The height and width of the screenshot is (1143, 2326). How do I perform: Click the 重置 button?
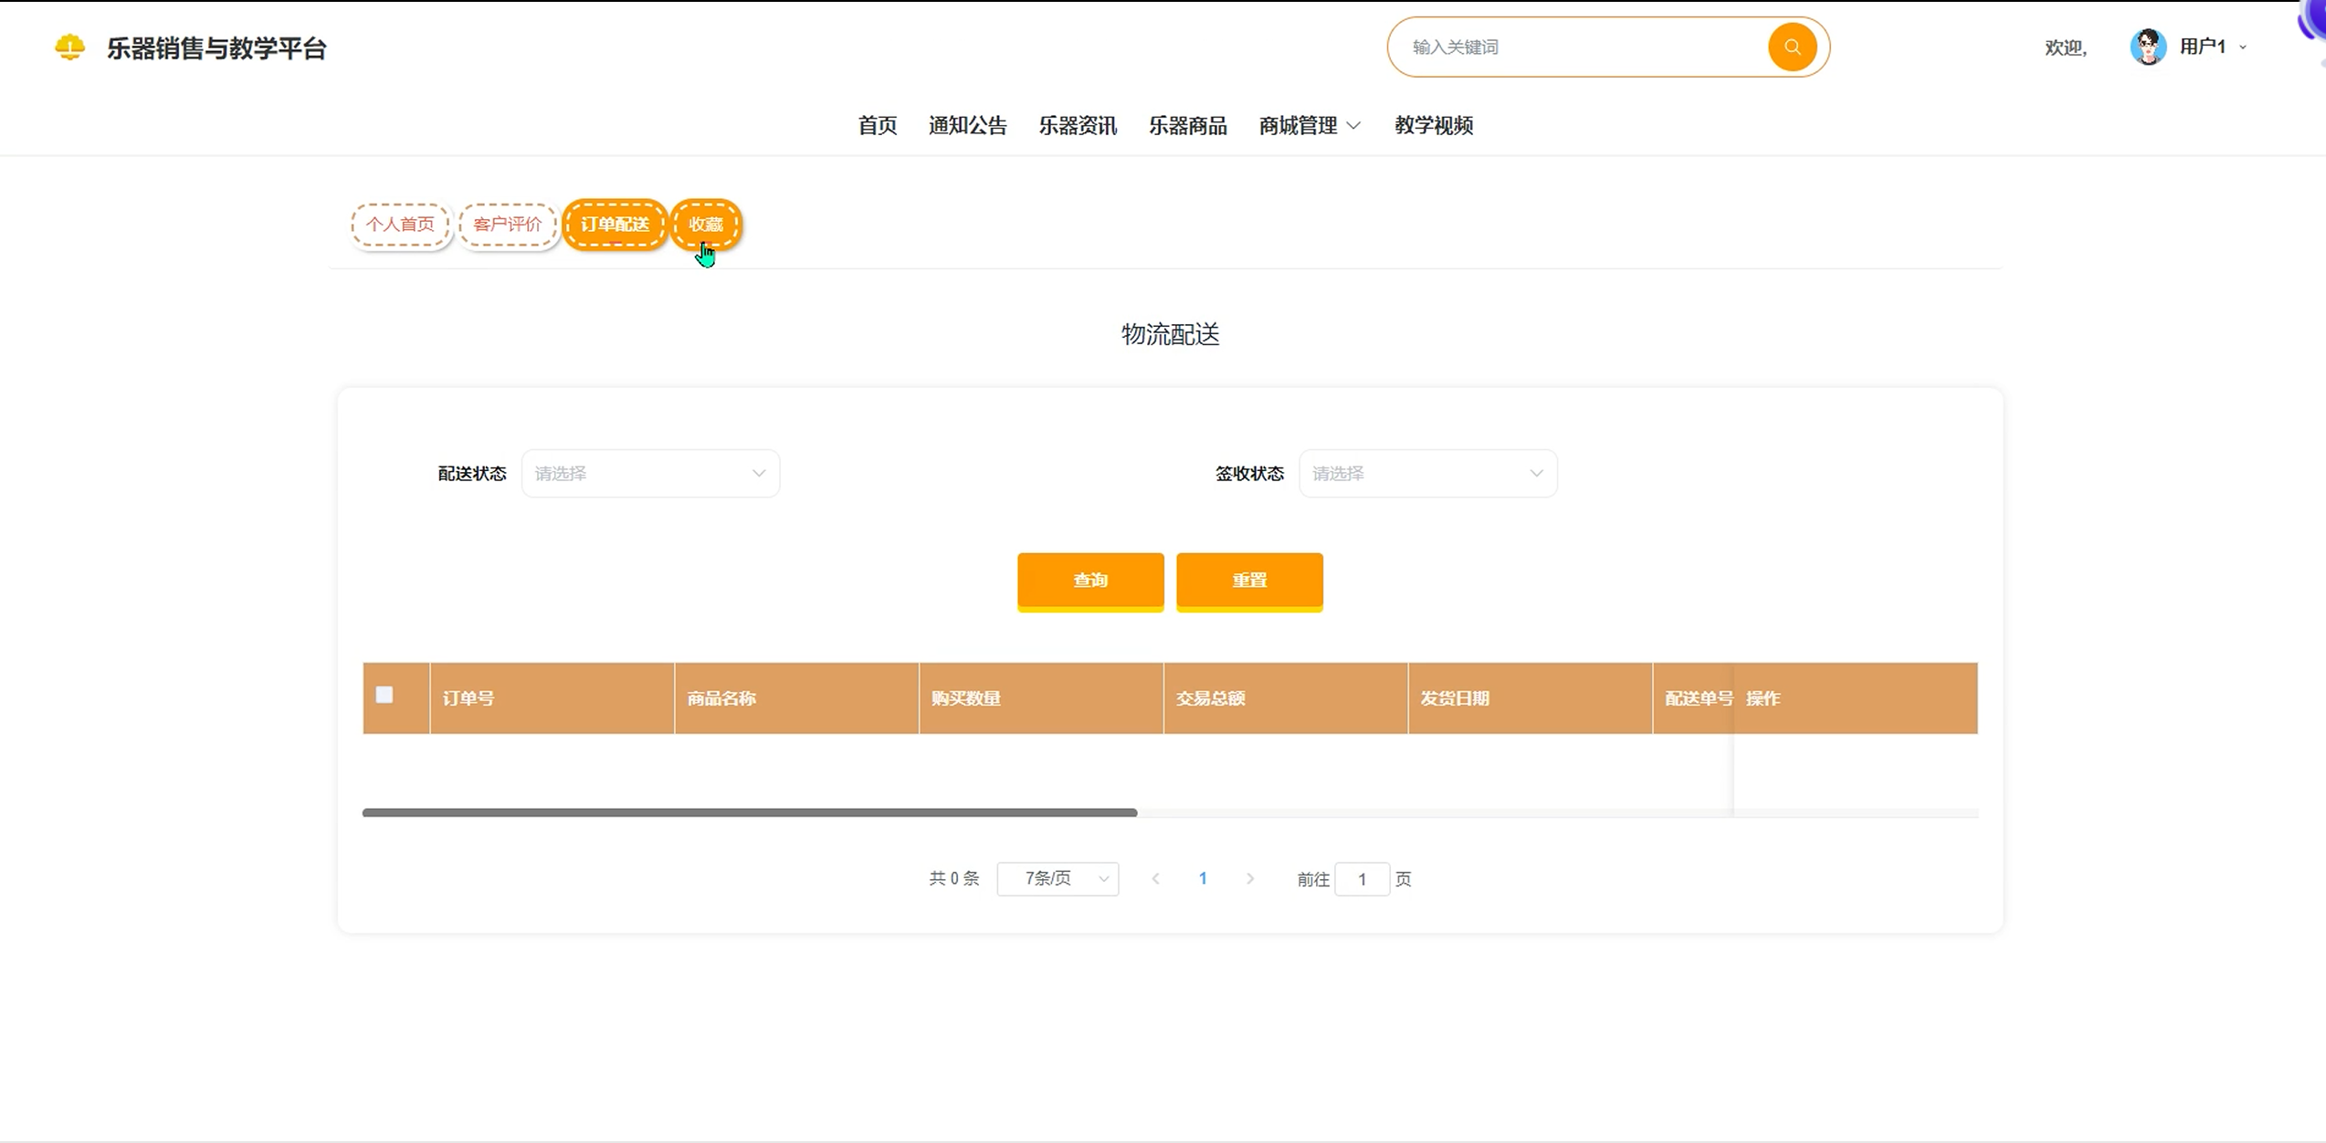(1249, 581)
